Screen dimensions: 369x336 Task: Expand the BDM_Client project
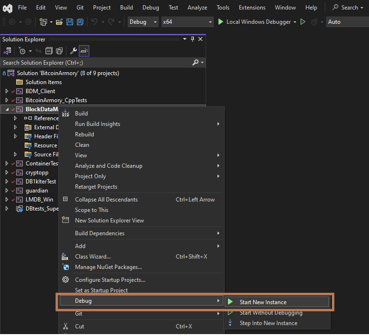coord(7,91)
